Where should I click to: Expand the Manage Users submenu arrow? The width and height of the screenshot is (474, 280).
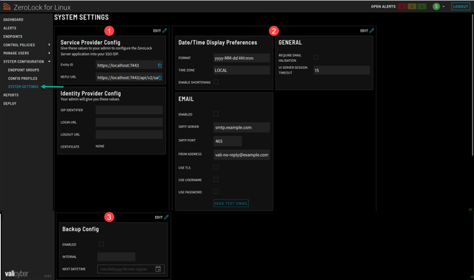(x=50, y=53)
